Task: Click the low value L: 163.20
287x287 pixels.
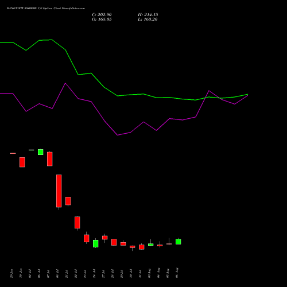Action: pos(148,20)
